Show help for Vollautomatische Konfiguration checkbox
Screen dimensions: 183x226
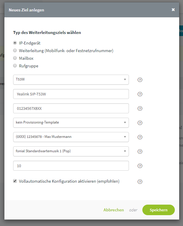tap(140, 182)
